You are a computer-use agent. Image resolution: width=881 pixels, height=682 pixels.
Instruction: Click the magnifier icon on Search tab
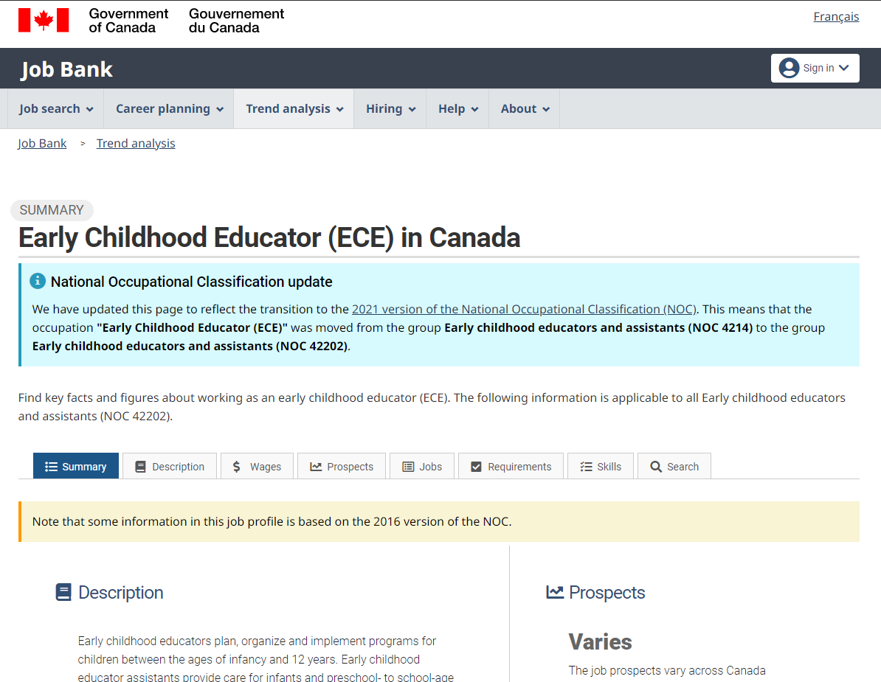[x=656, y=467]
